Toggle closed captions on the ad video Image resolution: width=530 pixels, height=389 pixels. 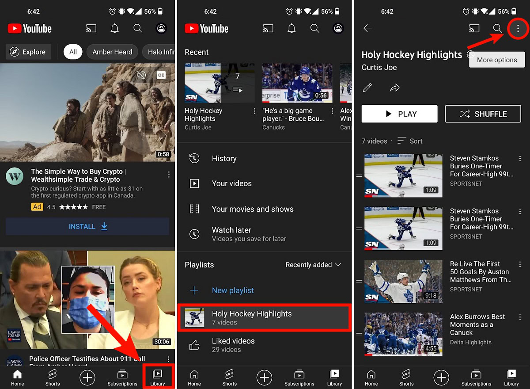coord(161,75)
